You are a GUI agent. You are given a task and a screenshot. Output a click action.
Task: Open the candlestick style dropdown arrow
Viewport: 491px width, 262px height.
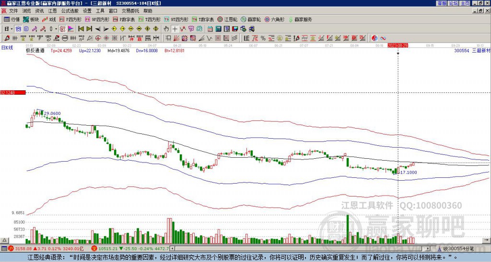(56, 29)
